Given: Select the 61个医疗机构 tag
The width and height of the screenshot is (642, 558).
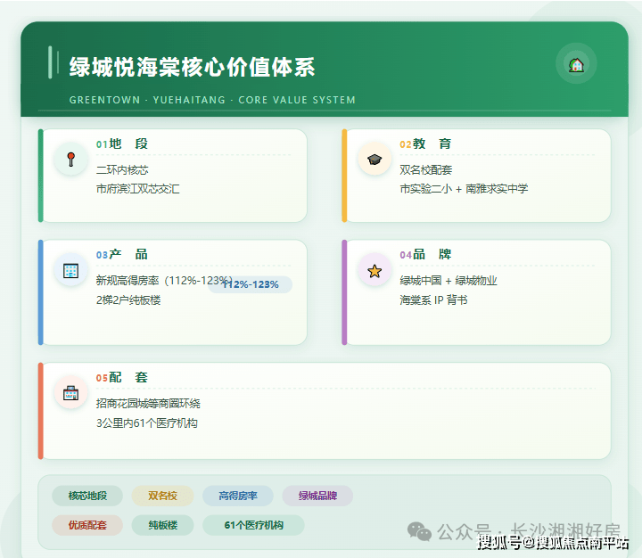Looking at the screenshot, I should coord(253,525).
